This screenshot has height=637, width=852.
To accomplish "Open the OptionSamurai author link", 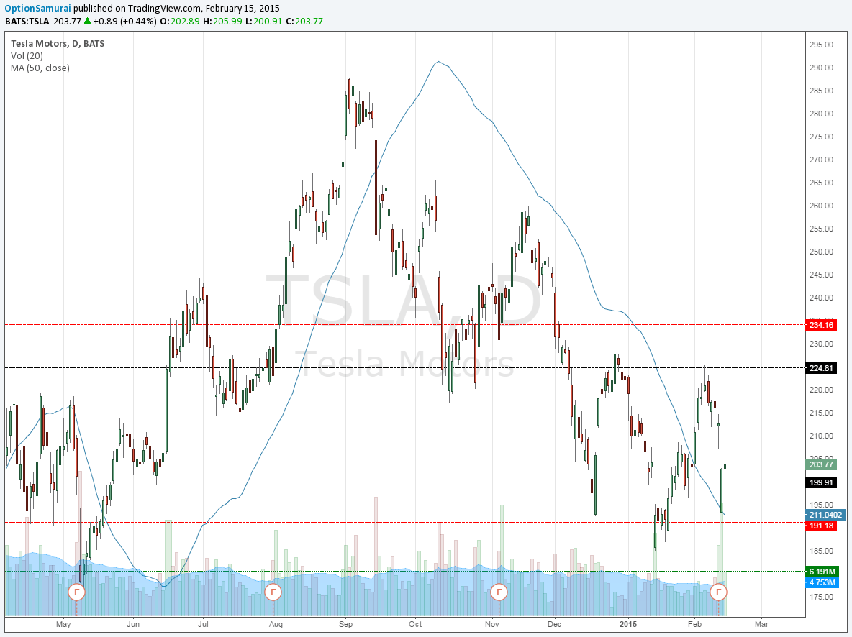I will point(37,8).
